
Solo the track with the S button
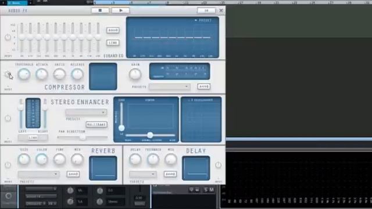pos(206,190)
